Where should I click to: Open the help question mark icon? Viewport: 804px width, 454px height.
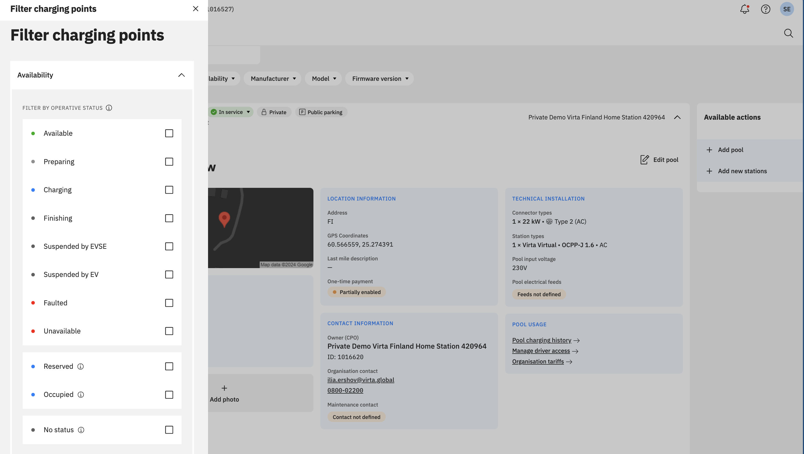coord(766,9)
